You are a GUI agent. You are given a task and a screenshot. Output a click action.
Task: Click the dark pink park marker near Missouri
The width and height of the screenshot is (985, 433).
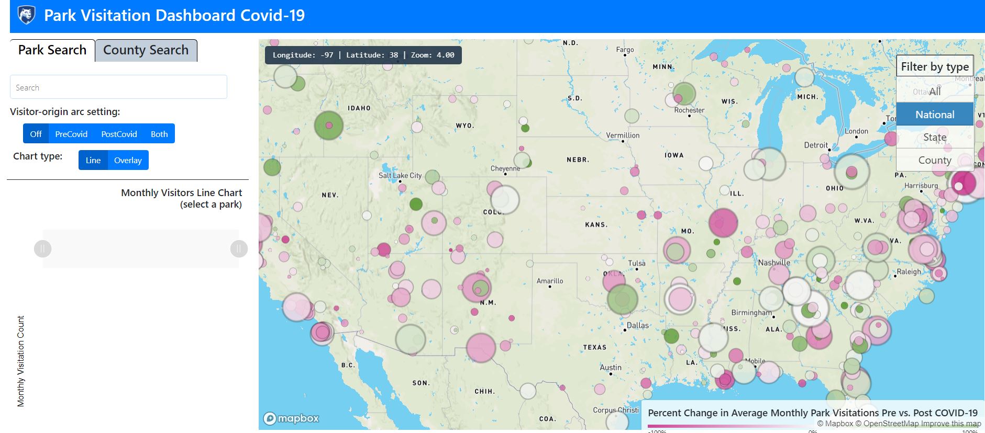[x=723, y=222]
